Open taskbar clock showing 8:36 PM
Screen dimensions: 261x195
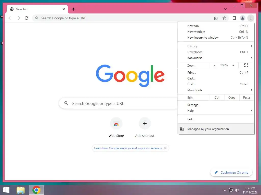[250, 190]
